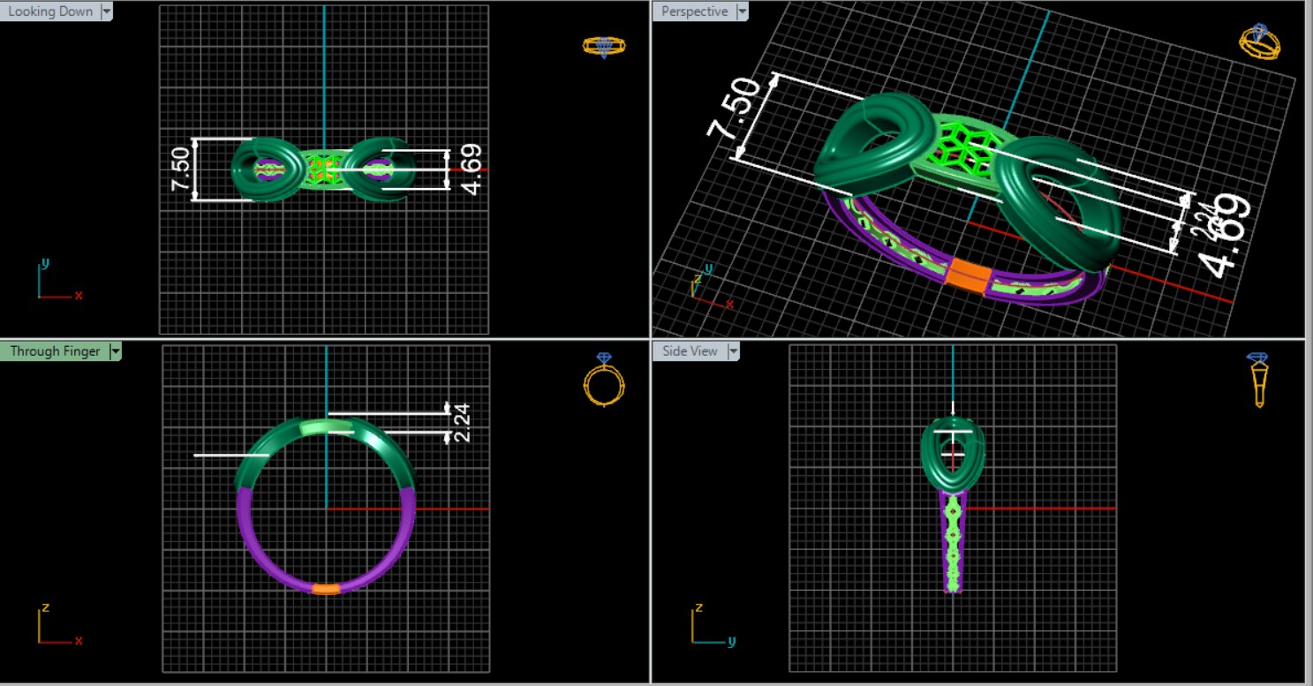This screenshot has height=686, width=1313.
Task: Click the Side View viewport title
Action: click(x=690, y=351)
